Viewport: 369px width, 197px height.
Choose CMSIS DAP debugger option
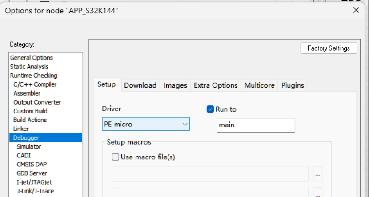coord(32,165)
